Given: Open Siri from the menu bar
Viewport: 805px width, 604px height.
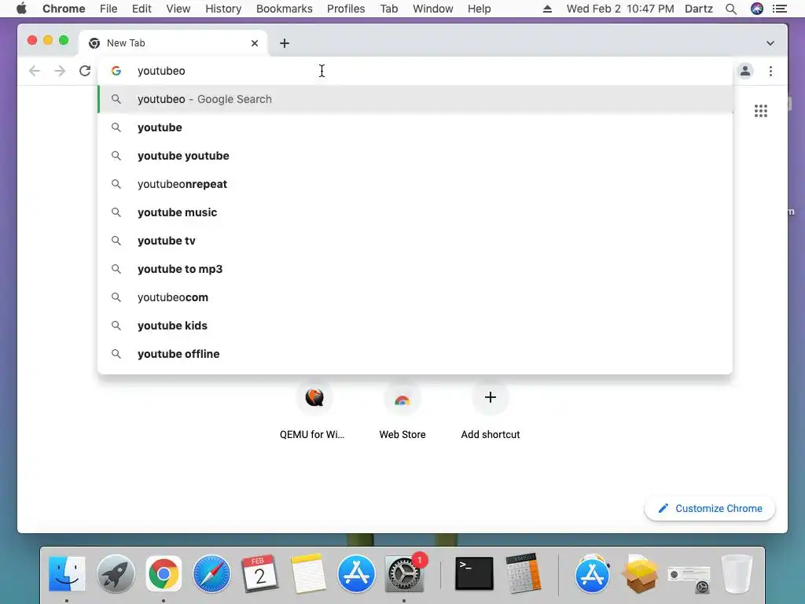Looking at the screenshot, I should 757,9.
